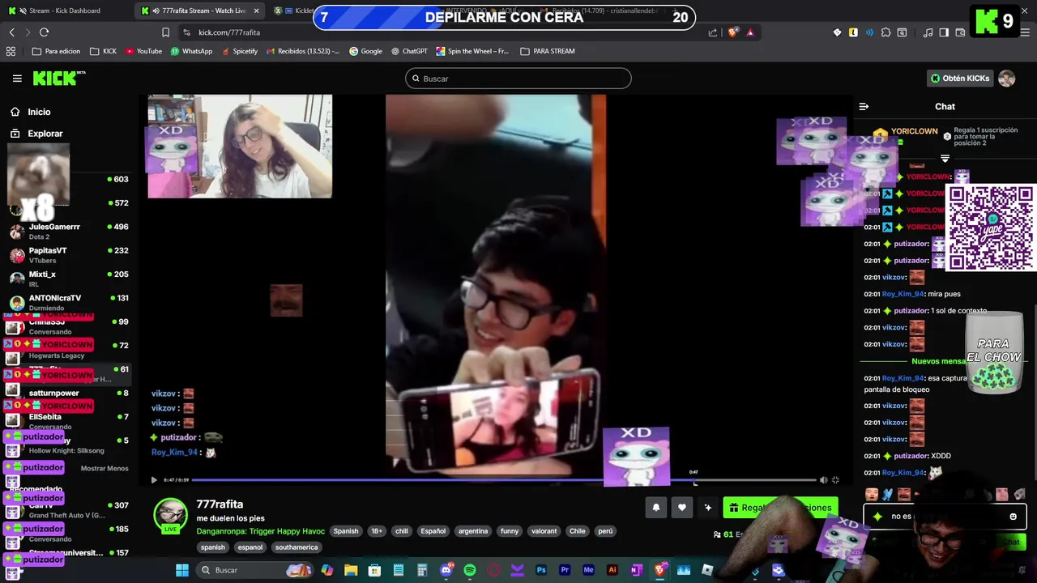Screen dimensions: 1037x583
Task: Select the chill tag
Action: (x=402, y=531)
